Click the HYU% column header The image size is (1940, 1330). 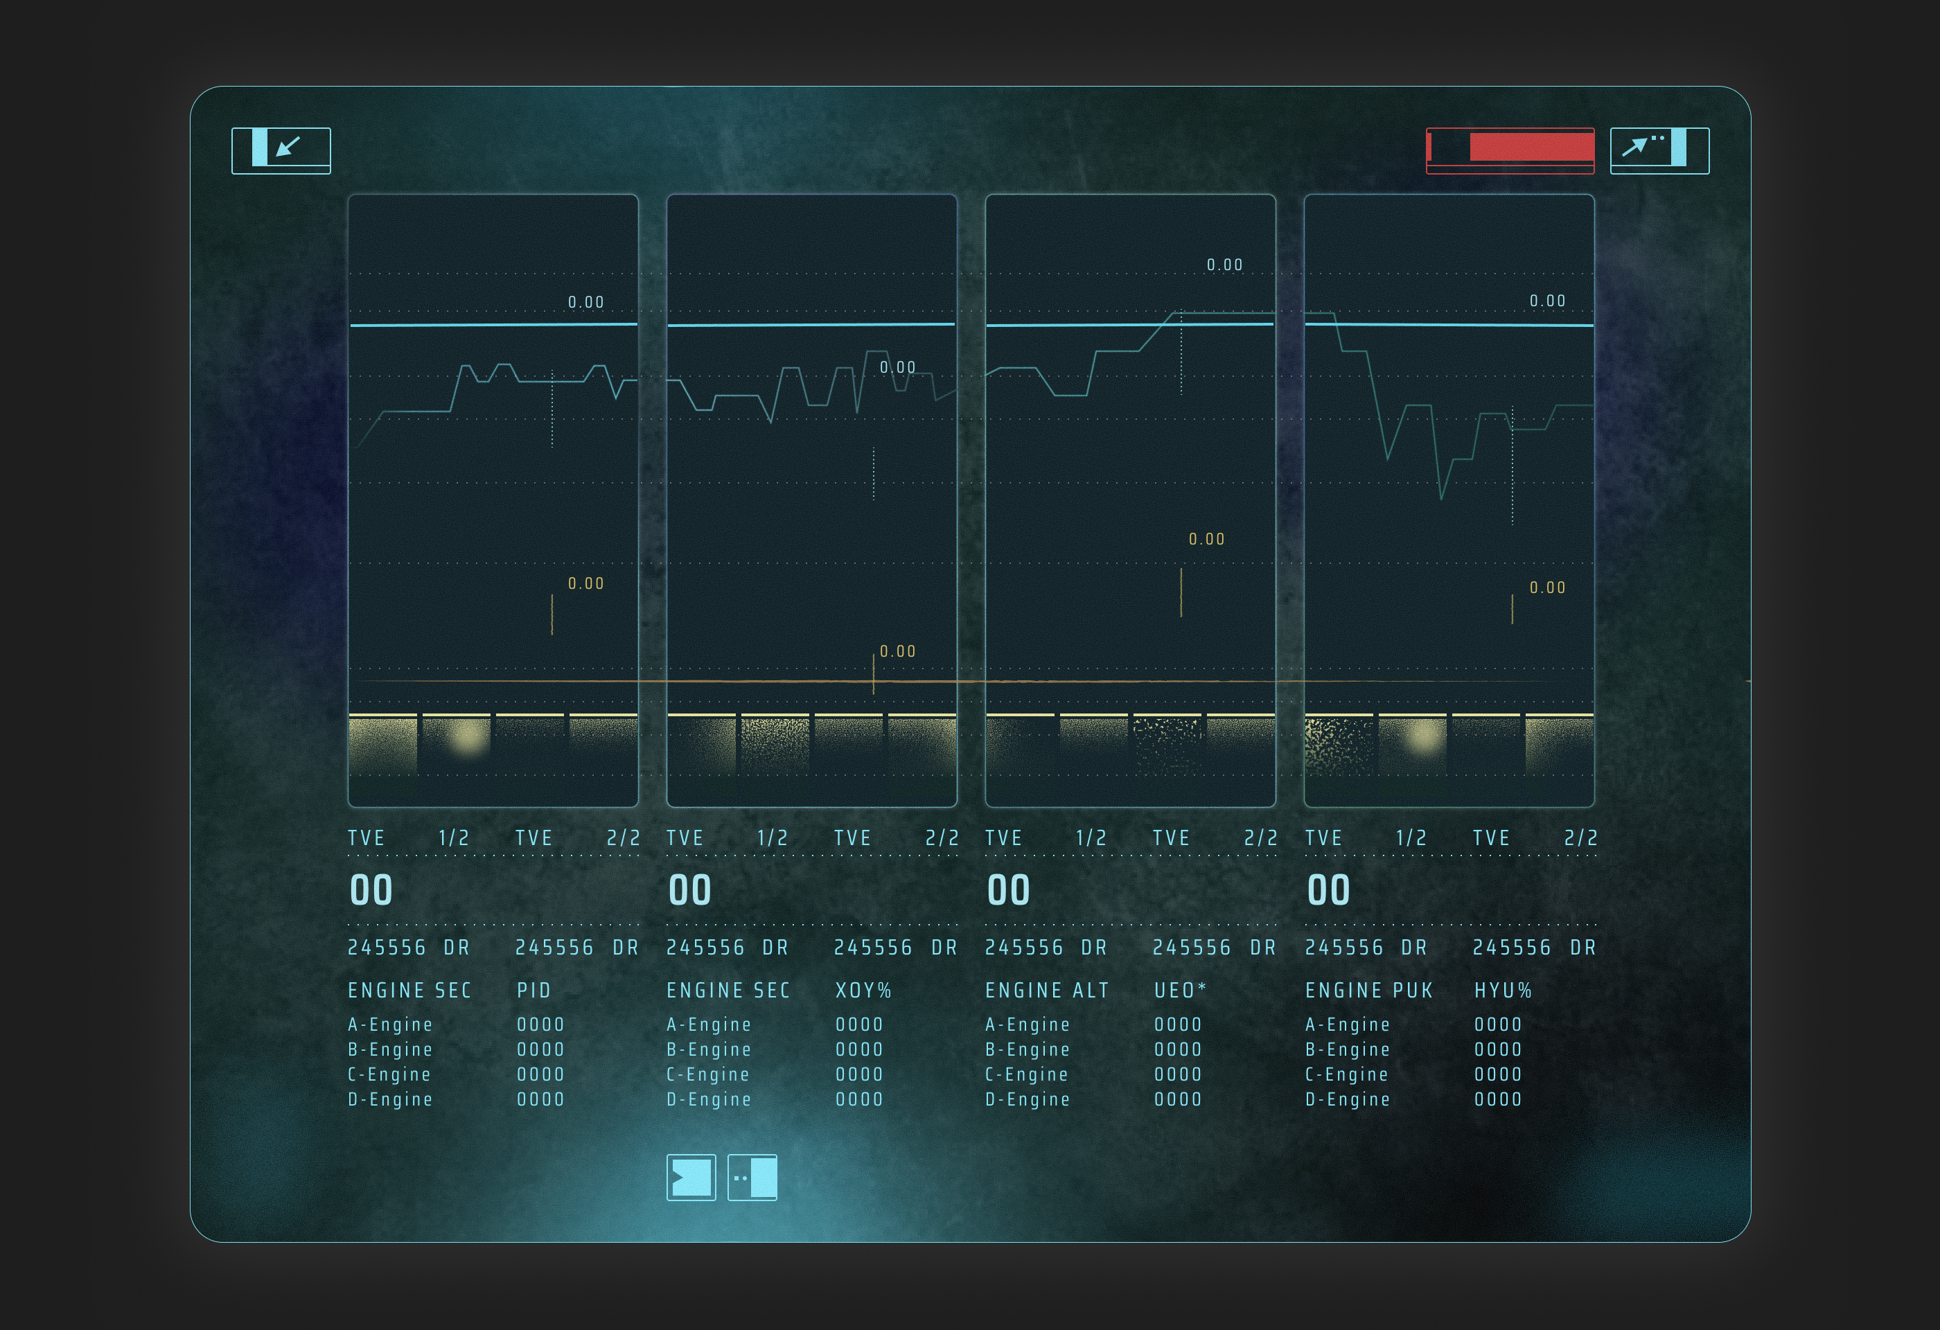pyautogui.click(x=1503, y=991)
